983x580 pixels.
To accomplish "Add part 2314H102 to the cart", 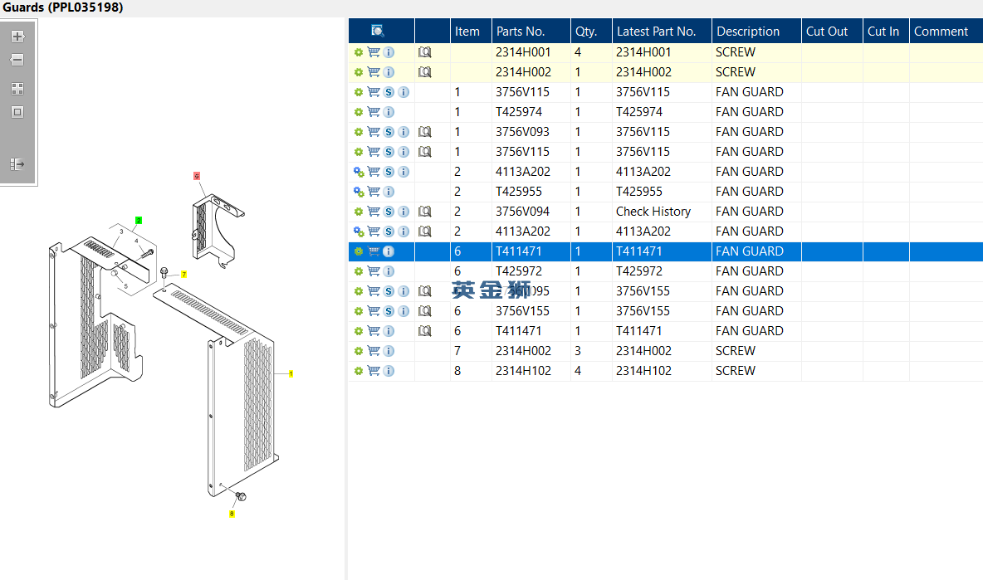I will tap(374, 371).
